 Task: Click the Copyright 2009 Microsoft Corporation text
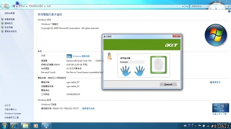tap(70, 28)
